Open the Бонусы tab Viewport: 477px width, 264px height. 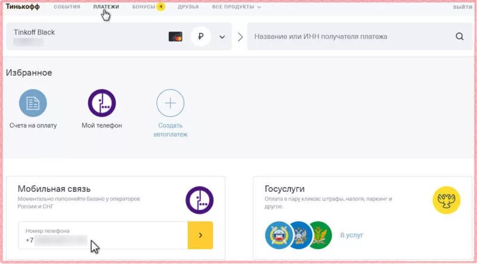pyautogui.click(x=144, y=7)
